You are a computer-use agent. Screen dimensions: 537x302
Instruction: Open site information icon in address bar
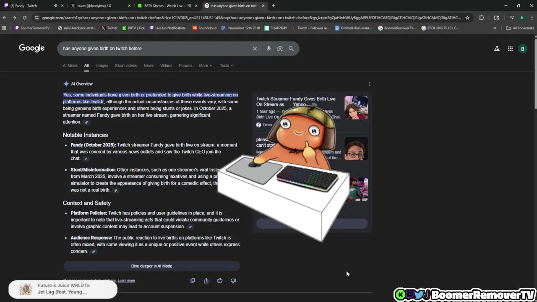click(37, 18)
